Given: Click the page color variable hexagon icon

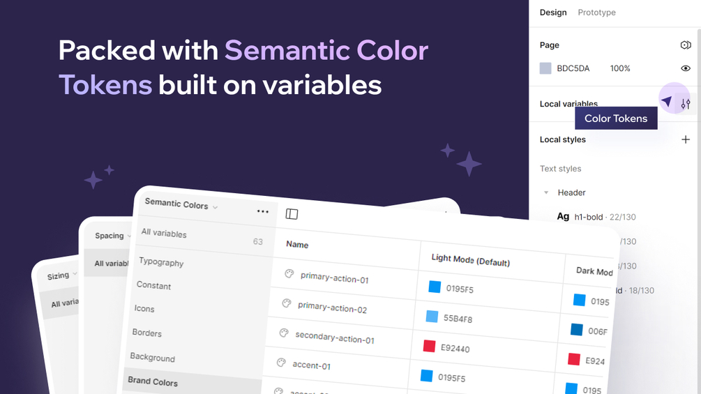Looking at the screenshot, I should pos(686,45).
